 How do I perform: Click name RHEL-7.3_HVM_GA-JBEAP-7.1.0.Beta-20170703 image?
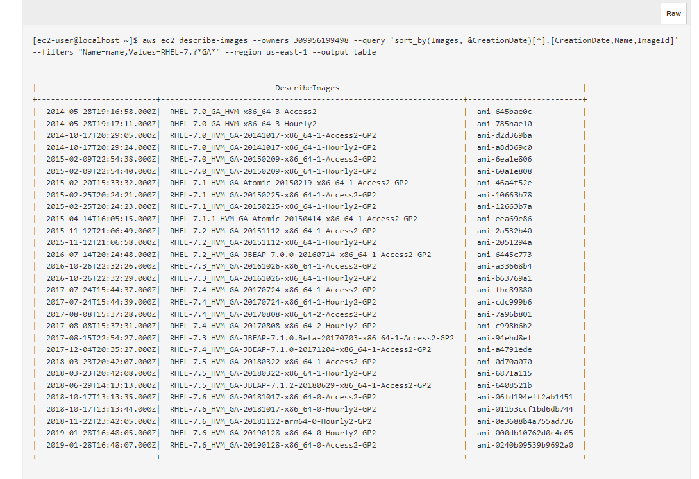312,338
